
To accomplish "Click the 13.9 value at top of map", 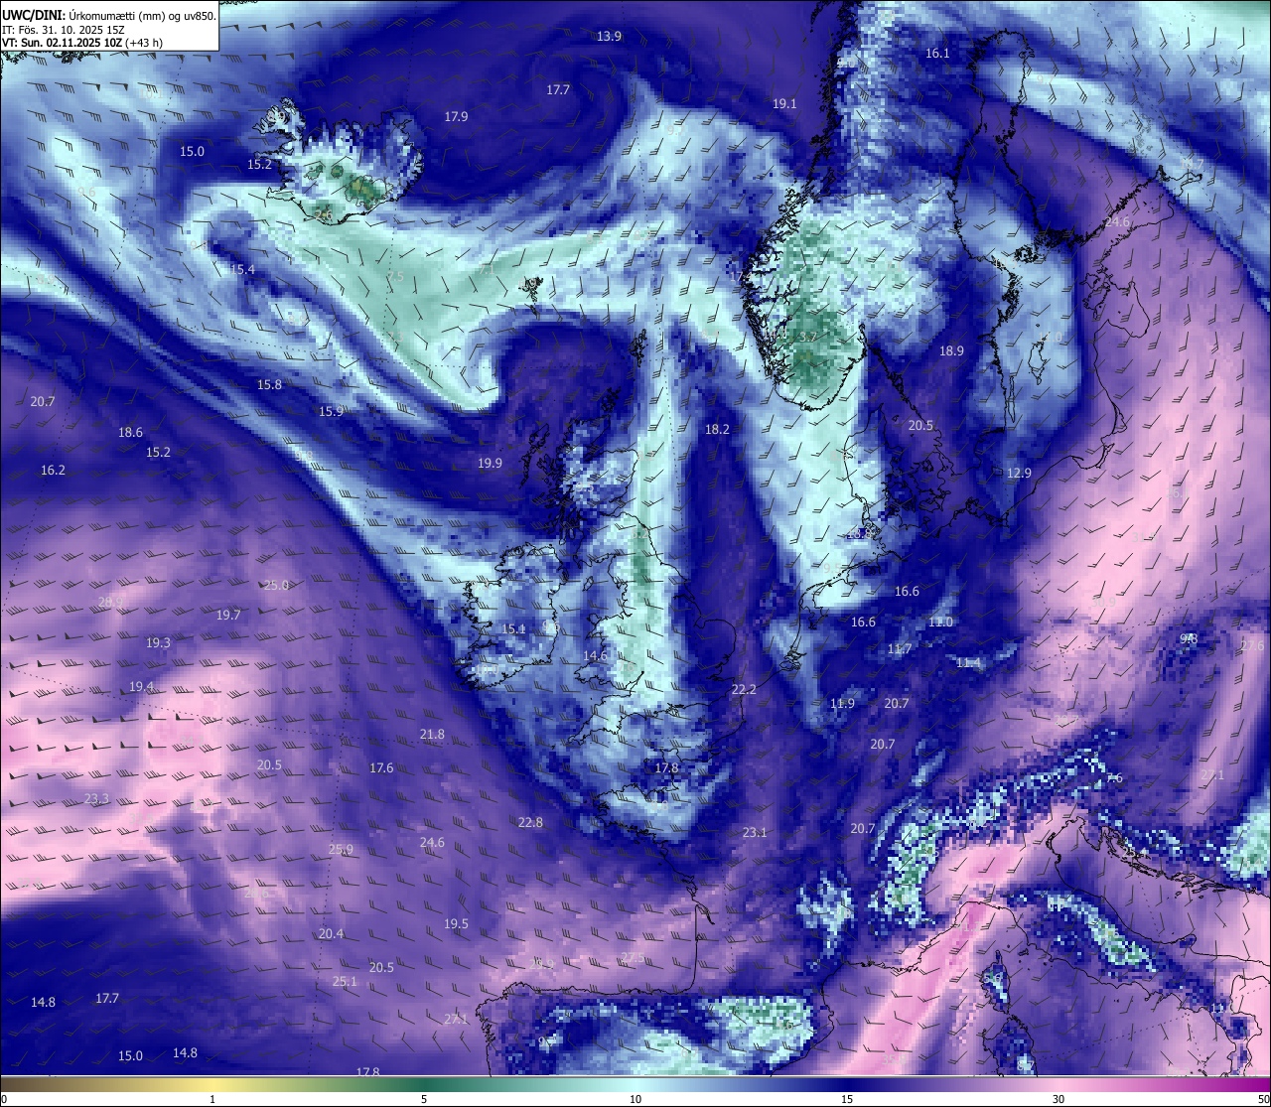I will (609, 36).
